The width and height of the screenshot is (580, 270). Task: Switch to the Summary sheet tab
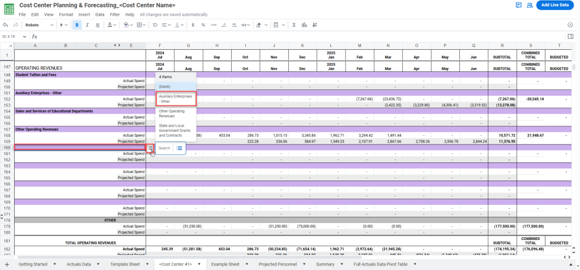click(x=325, y=264)
